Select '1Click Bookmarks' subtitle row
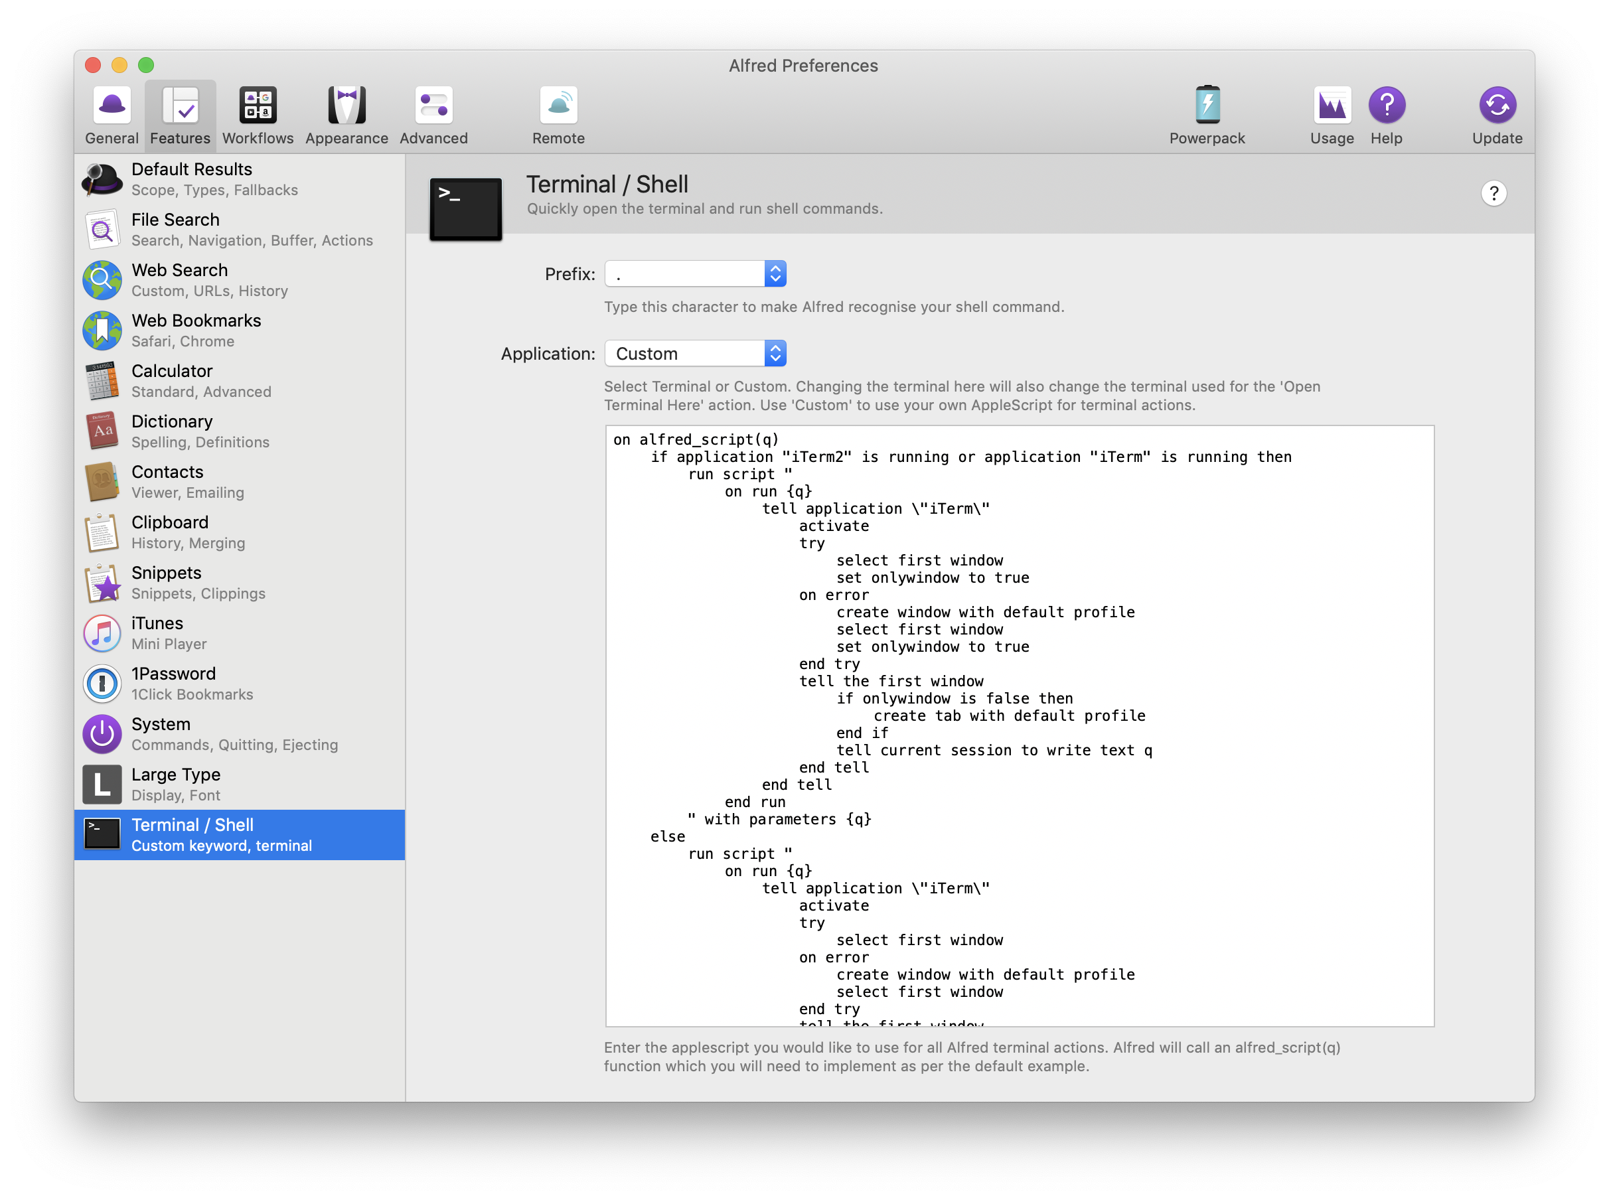The image size is (1609, 1200). point(192,694)
